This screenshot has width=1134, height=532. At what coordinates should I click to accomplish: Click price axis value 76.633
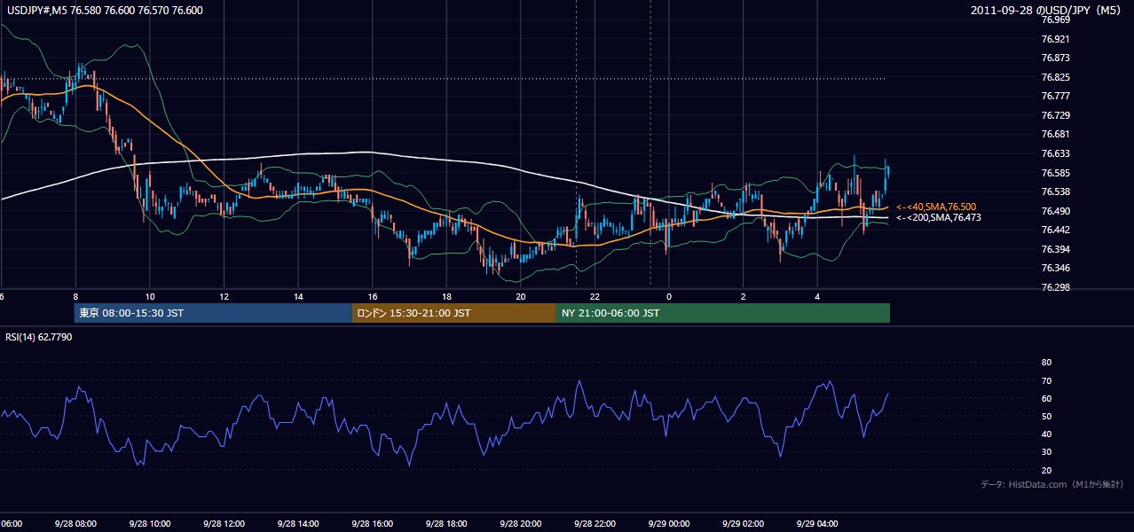pos(1055,153)
